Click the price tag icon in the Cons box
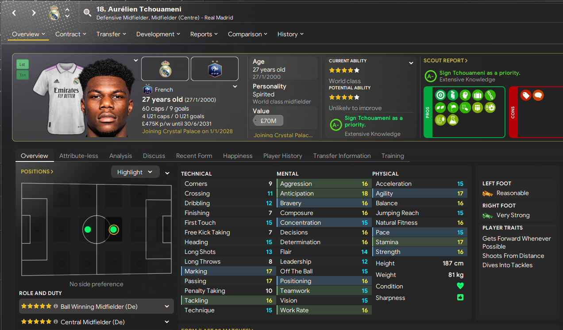This screenshot has width=563, height=330. point(526,95)
